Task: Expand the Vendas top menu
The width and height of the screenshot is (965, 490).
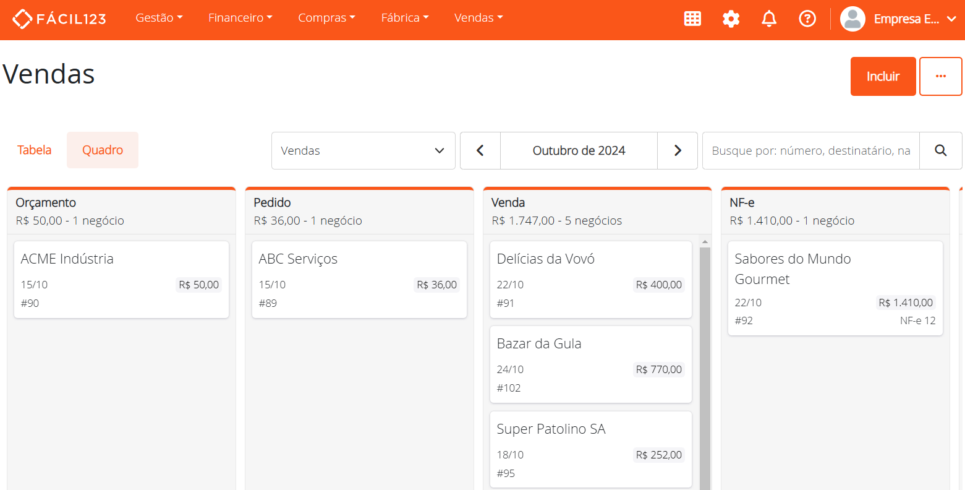Action: click(478, 18)
